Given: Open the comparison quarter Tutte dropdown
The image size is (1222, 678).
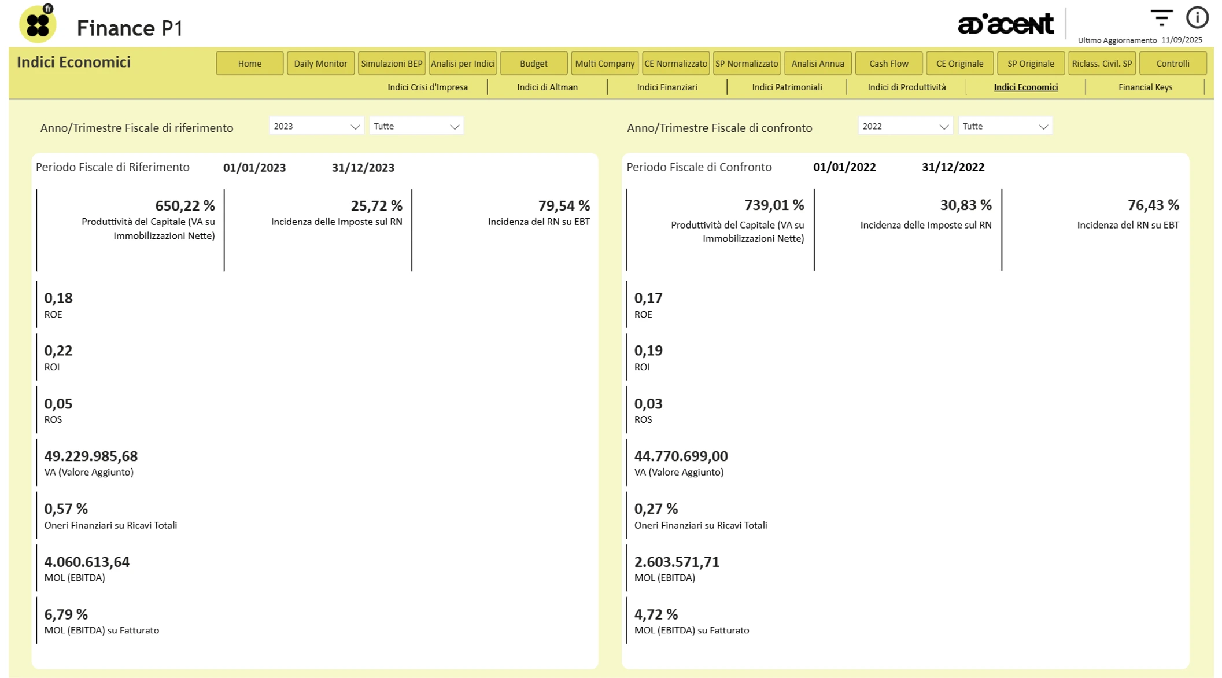Looking at the screenshot, I should 1005,126.
